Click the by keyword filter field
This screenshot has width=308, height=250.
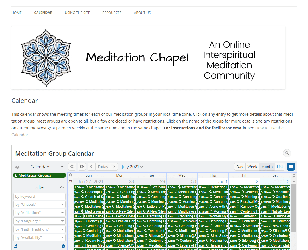click(39, 197)
